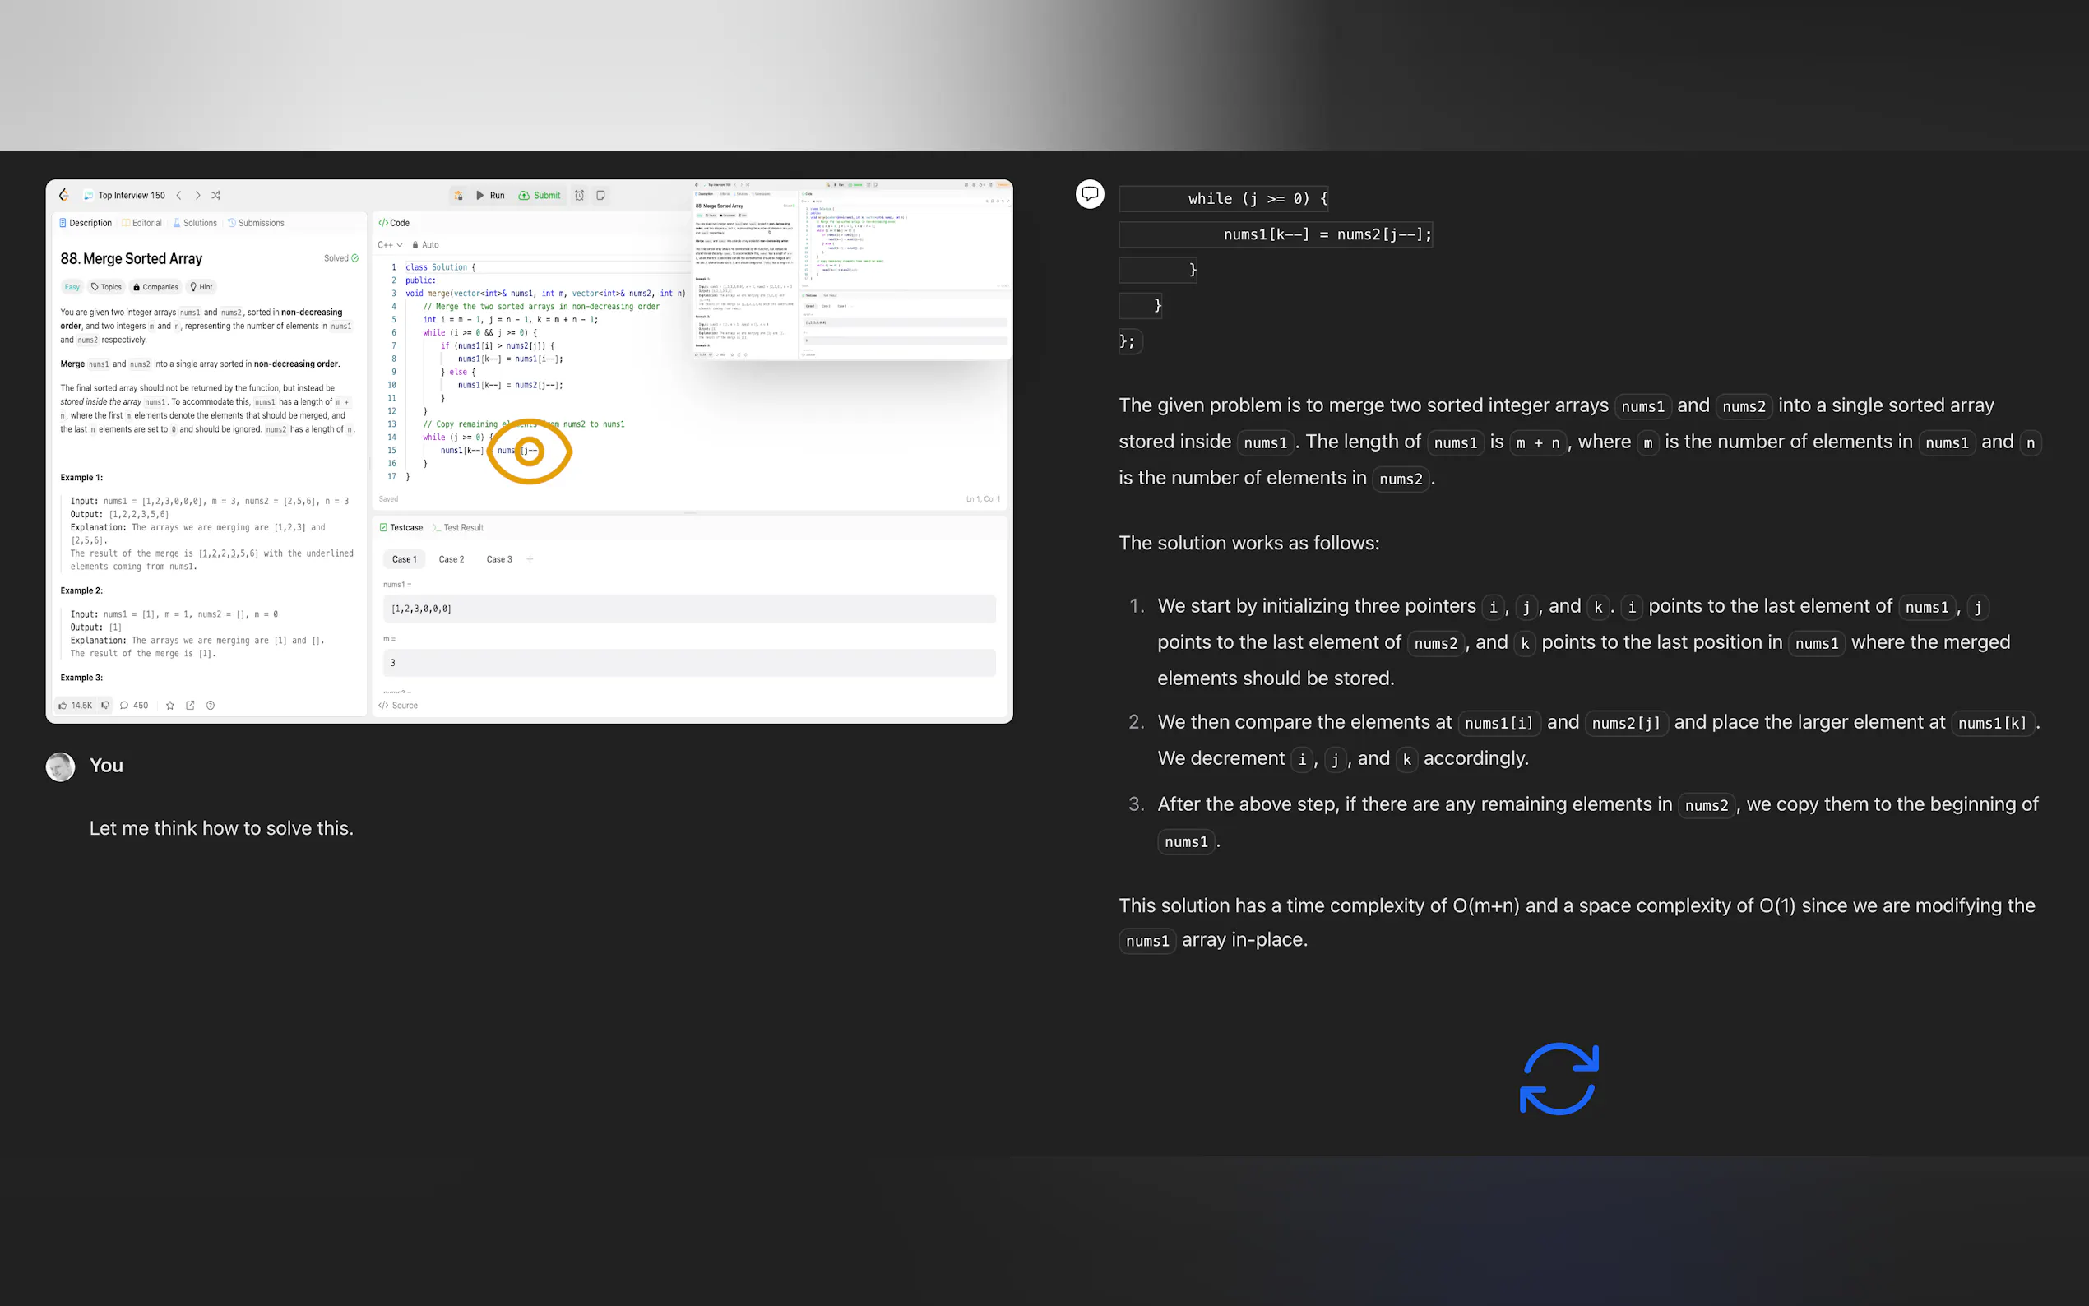The image size is (2089, 1306).
Task: Click the alarm timer icon
Action: pyautogui.click(x=580, y=195)
